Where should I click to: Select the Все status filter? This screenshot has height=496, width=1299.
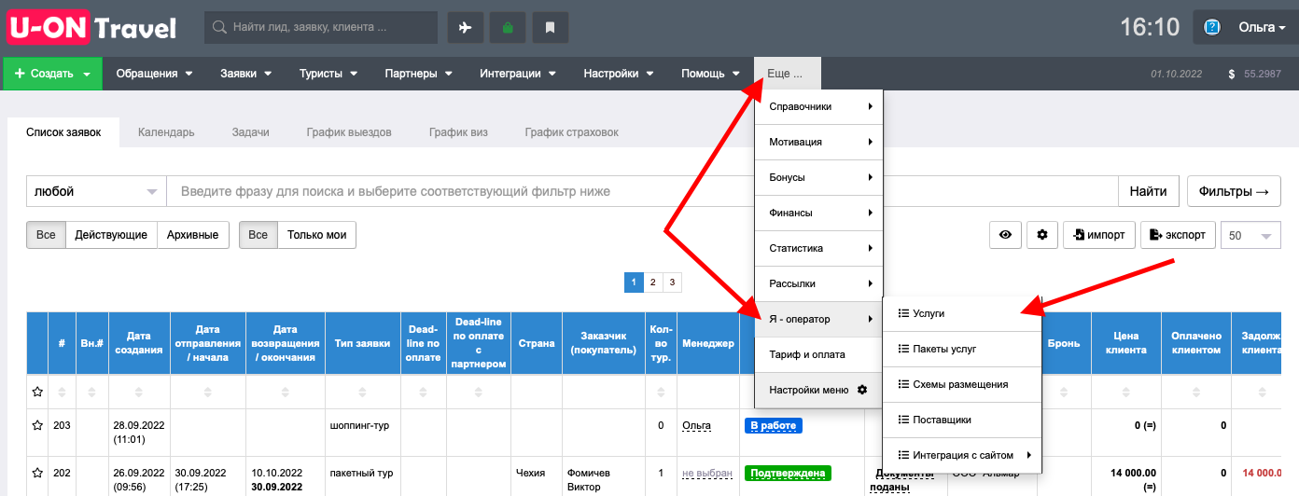click(46, 235)
